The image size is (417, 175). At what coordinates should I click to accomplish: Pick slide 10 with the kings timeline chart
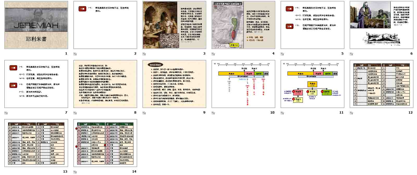[243, 84]
